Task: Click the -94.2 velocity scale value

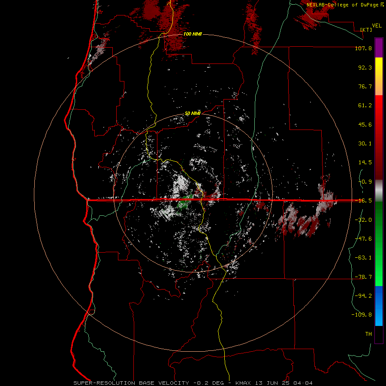Action: (x=363, y=296)
